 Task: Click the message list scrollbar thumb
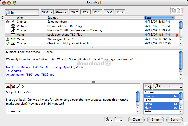[x=181, y=25]
